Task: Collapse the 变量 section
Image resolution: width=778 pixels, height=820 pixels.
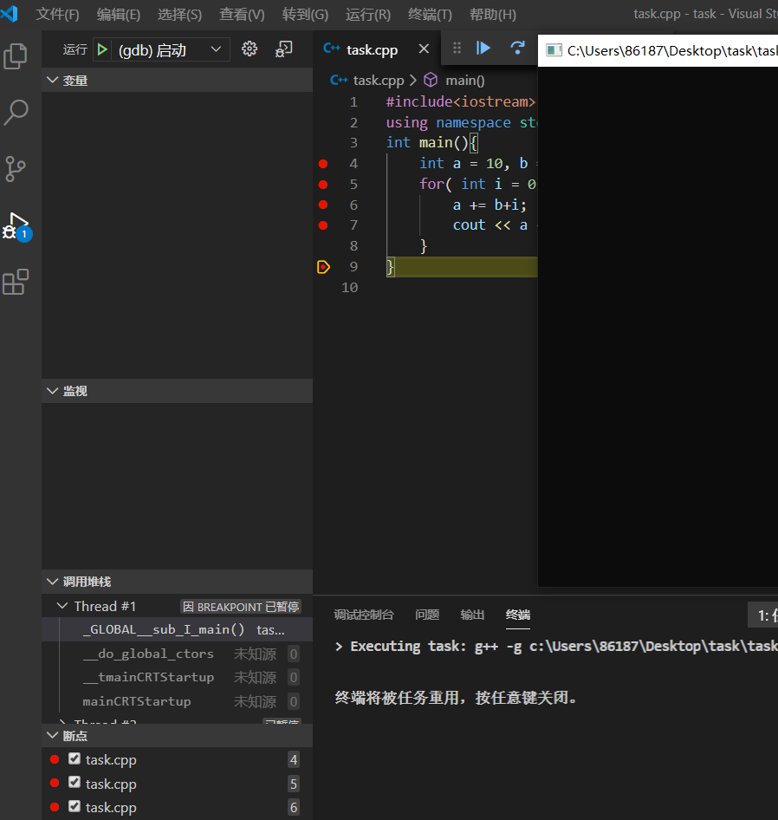Action: tap(178, 80)
